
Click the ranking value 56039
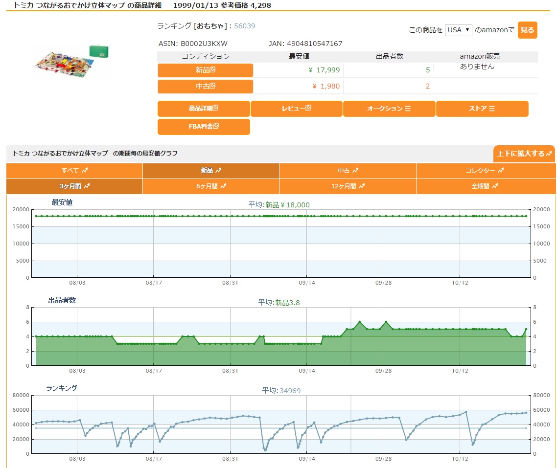pos(244,26)
